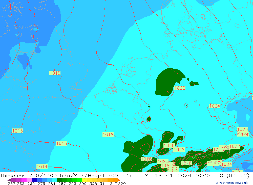253x185 pixels.
Task: Open the weatheronline.co.uk copyright link
Action: point(231,183)
